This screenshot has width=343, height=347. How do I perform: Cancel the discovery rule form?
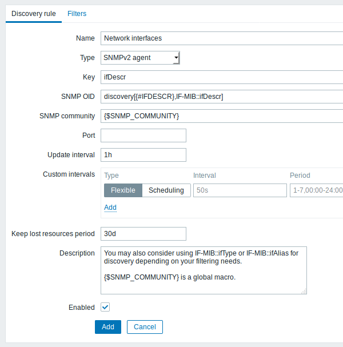pyautogui.click(x=145, y=327)
